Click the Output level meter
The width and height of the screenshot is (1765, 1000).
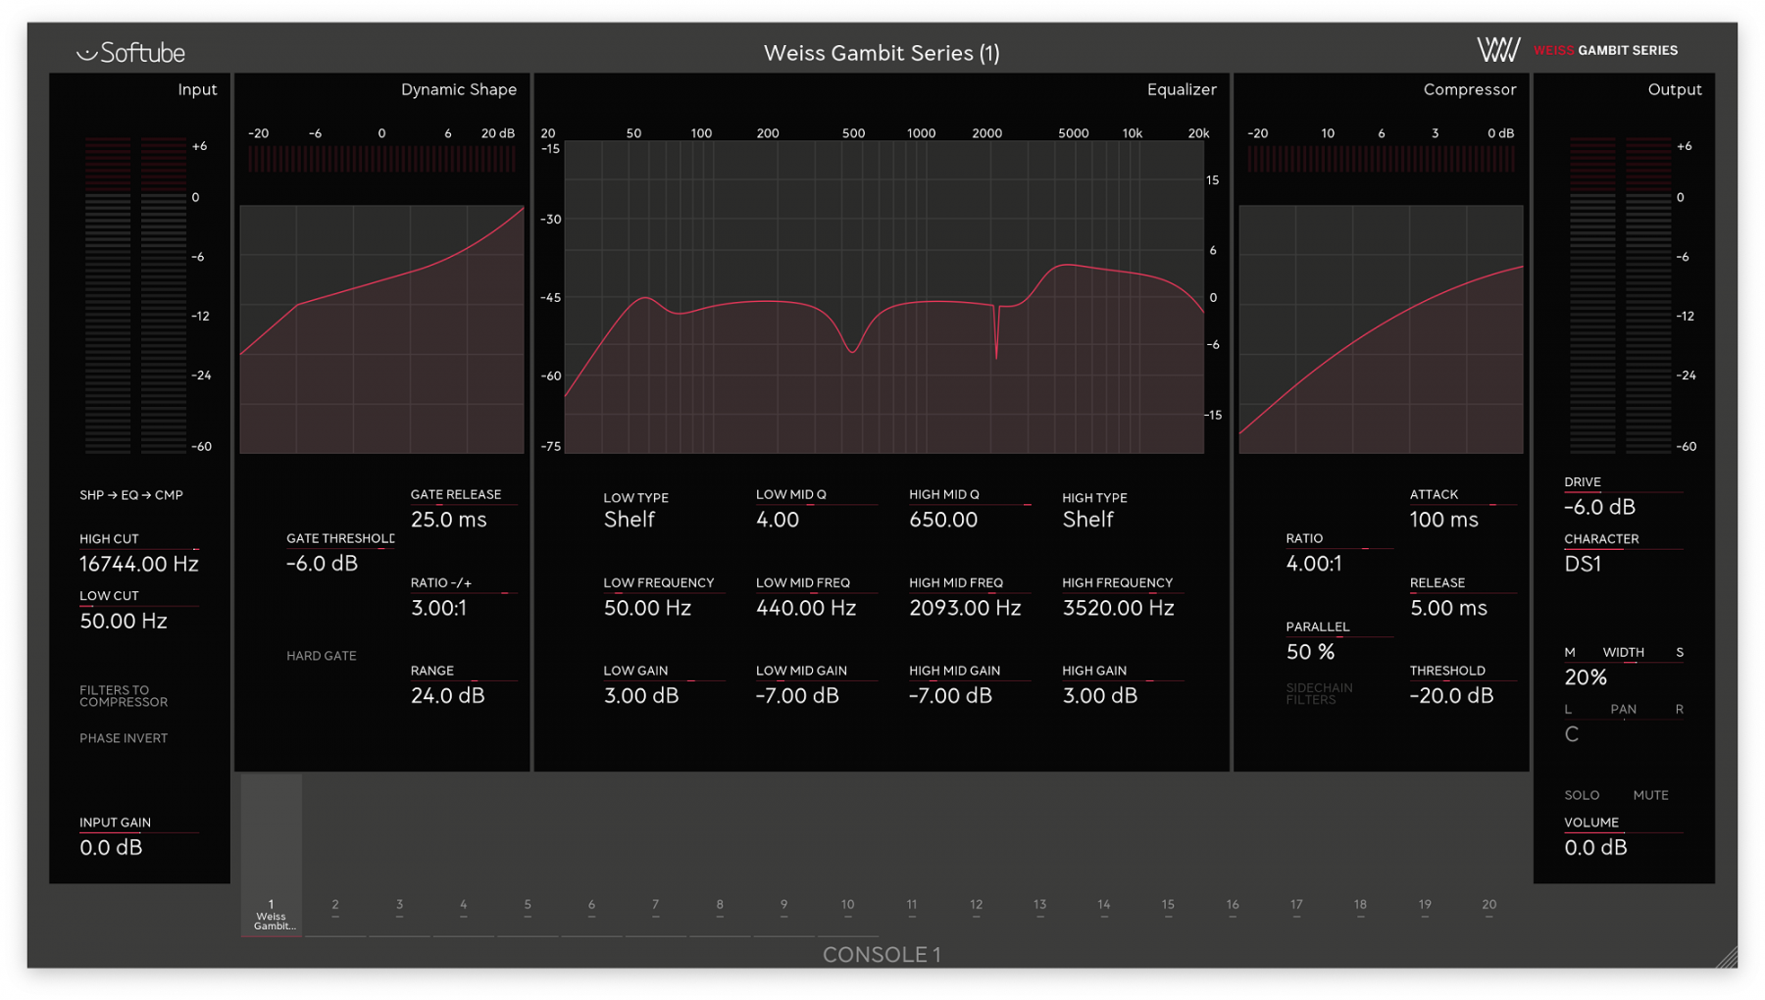[x=1620, y=294]
